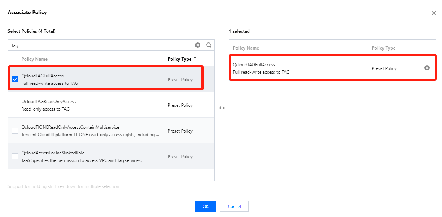Uncheck the QcloudTAGFullAccess policy checkbox
442x217 pixels.
[x=15, y=79]
